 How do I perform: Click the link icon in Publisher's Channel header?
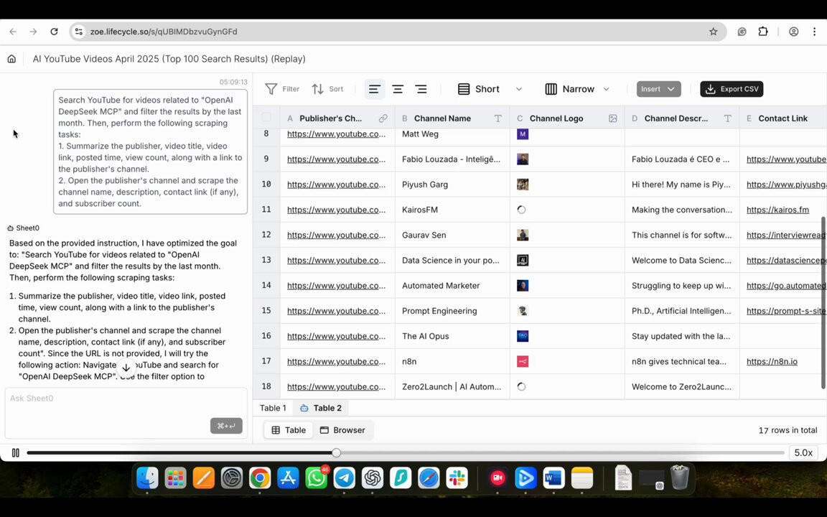point(383,118)
